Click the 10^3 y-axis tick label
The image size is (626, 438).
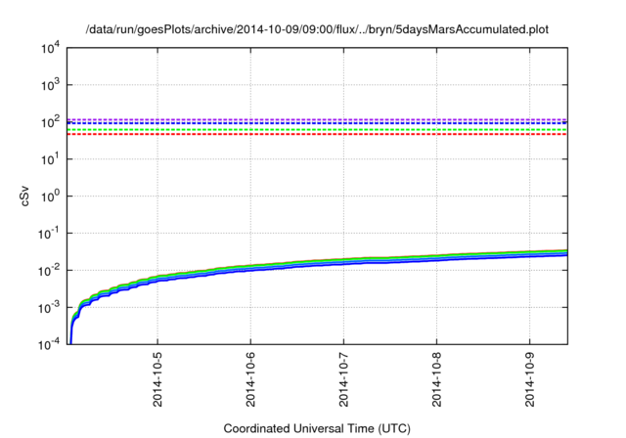point(51,85)
